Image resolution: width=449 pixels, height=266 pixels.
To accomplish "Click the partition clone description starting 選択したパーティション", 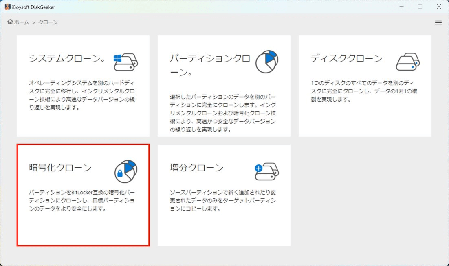I will click(x=223, y=113).
